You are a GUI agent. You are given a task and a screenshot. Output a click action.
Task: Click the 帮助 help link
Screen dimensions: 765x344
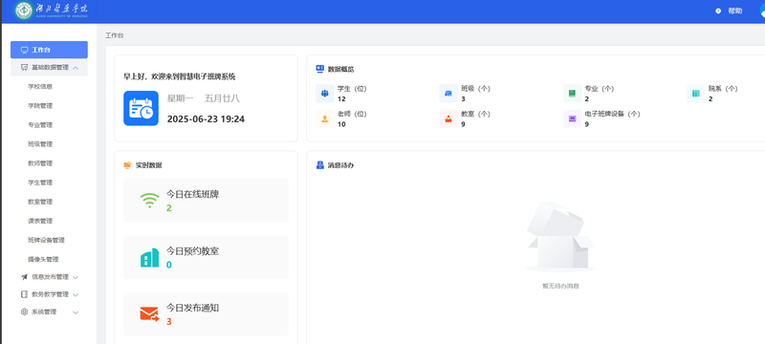pos(735,11)
